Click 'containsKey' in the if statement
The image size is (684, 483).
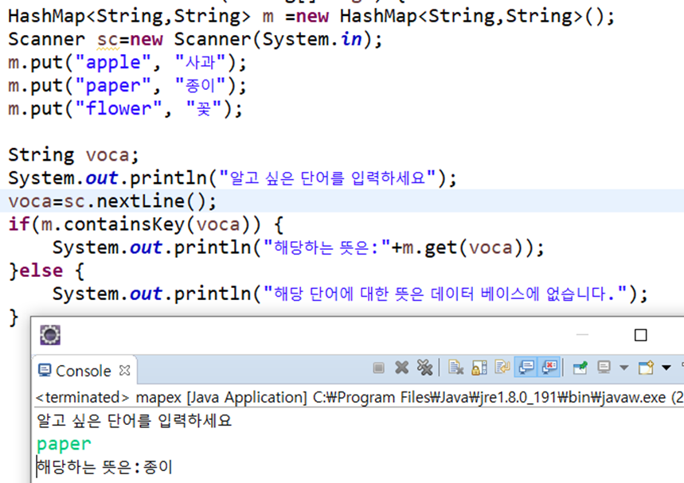tap(124, 224)
